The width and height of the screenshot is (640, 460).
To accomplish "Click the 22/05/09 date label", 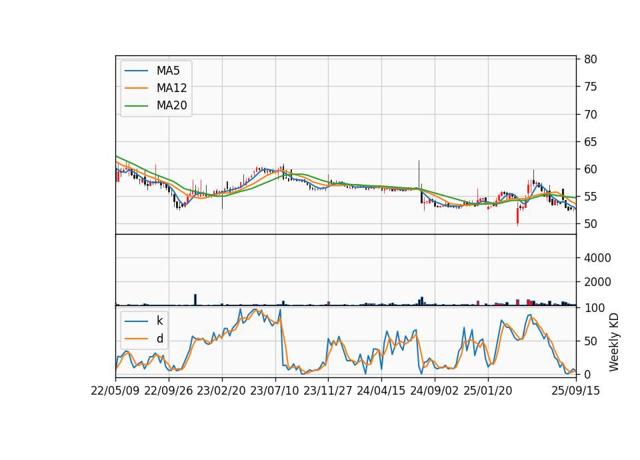I will 115,391.
